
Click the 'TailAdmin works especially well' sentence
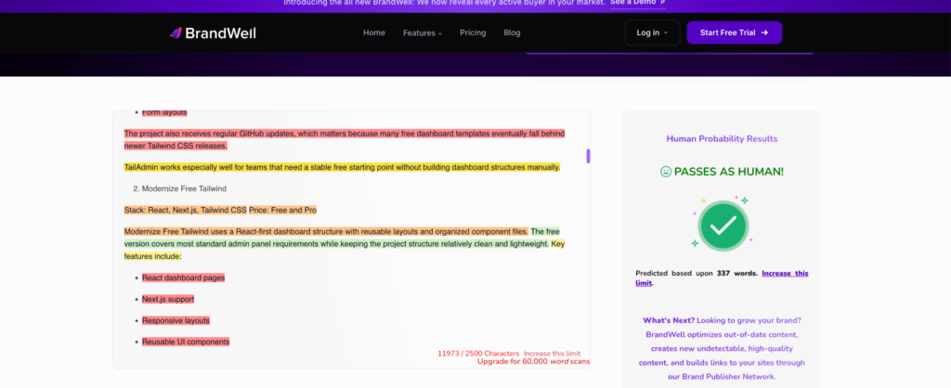click(x=342, y=167)
